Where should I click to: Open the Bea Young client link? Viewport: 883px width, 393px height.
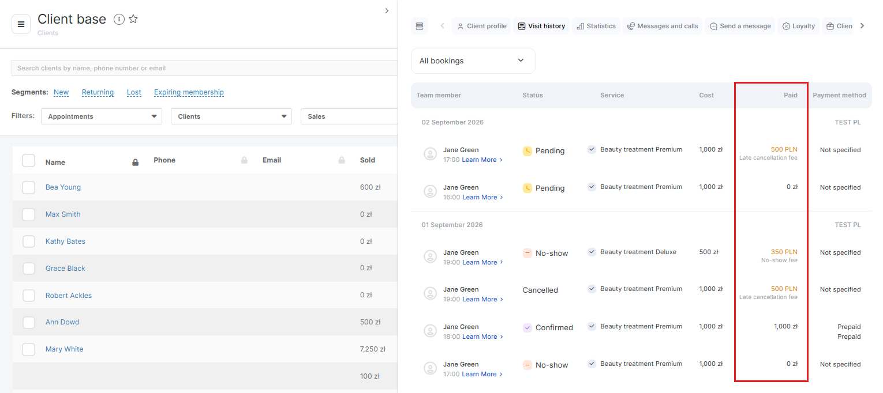63,187
